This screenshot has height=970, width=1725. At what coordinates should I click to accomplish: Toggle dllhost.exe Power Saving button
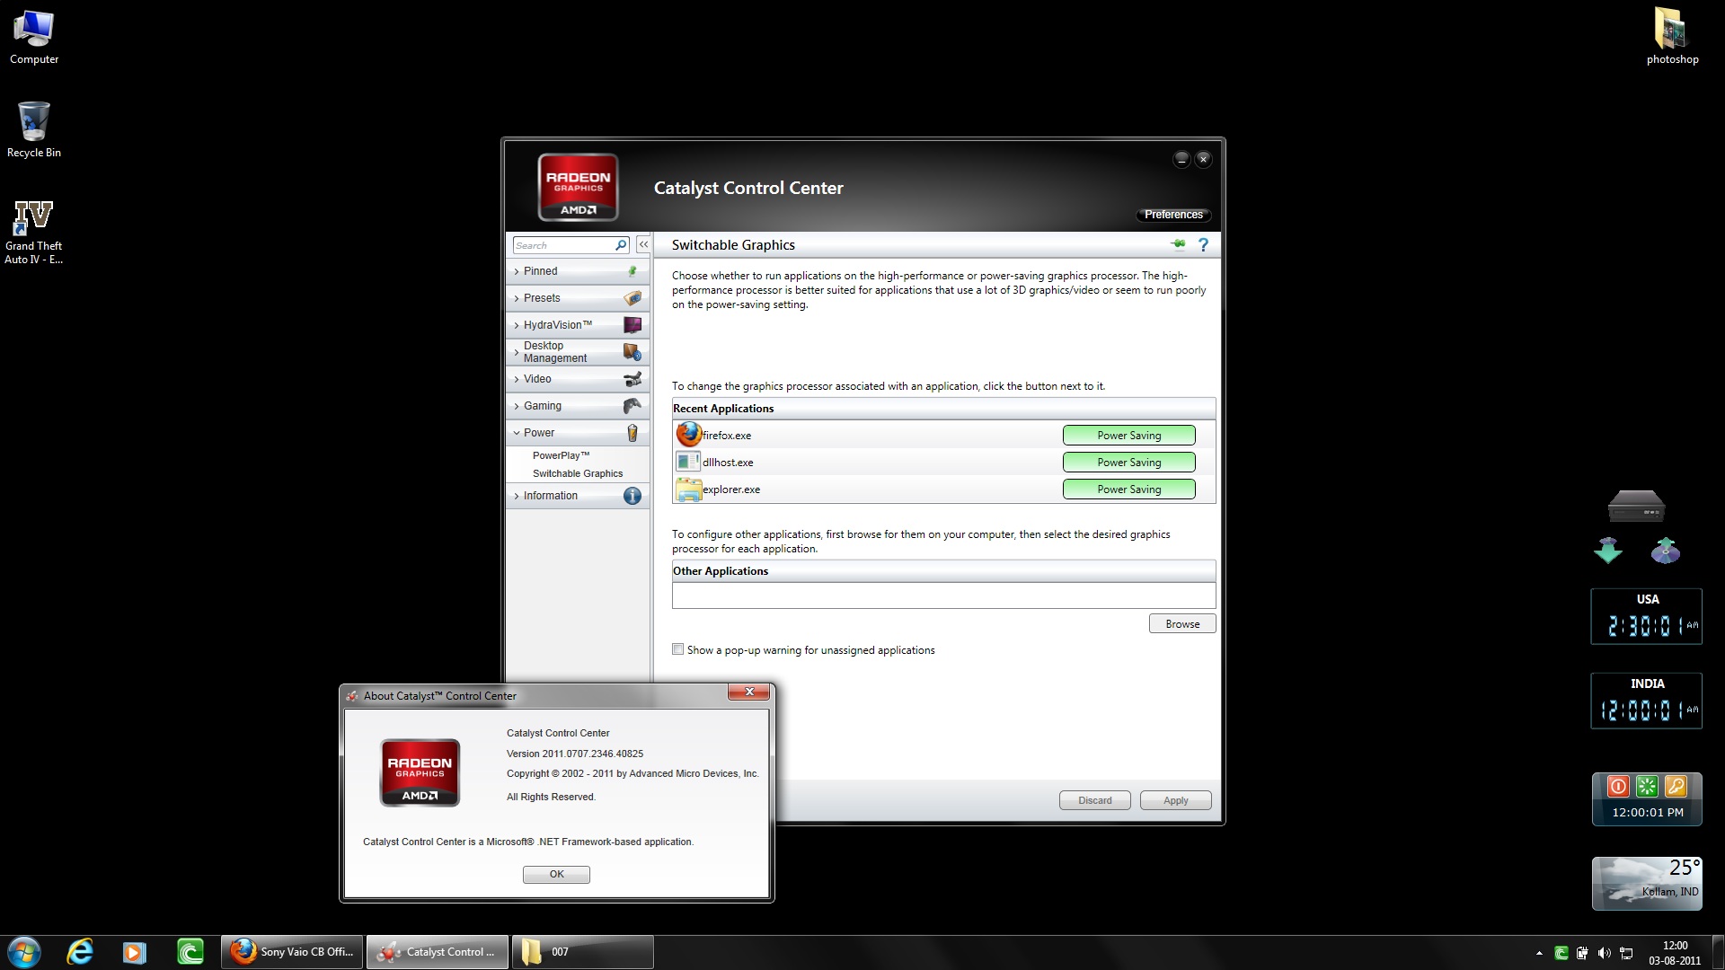(x=1128, y=462)
